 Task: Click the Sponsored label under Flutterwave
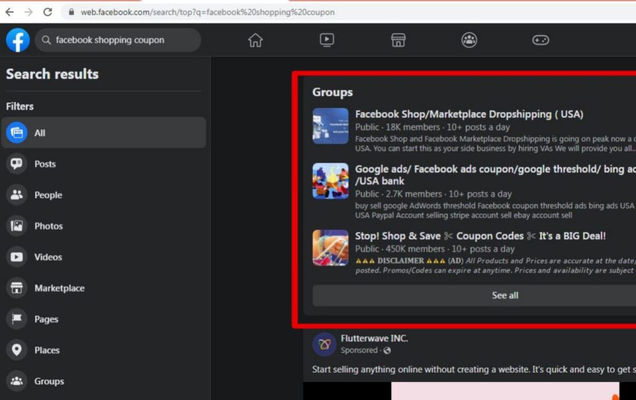click(359, 350)
